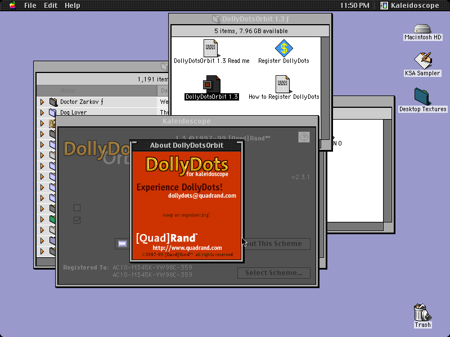Viewport: 450px width, 337px height.
Task: Expand the triangle beside the dotted-pattern icon
Action: click(x=42, y=240)
